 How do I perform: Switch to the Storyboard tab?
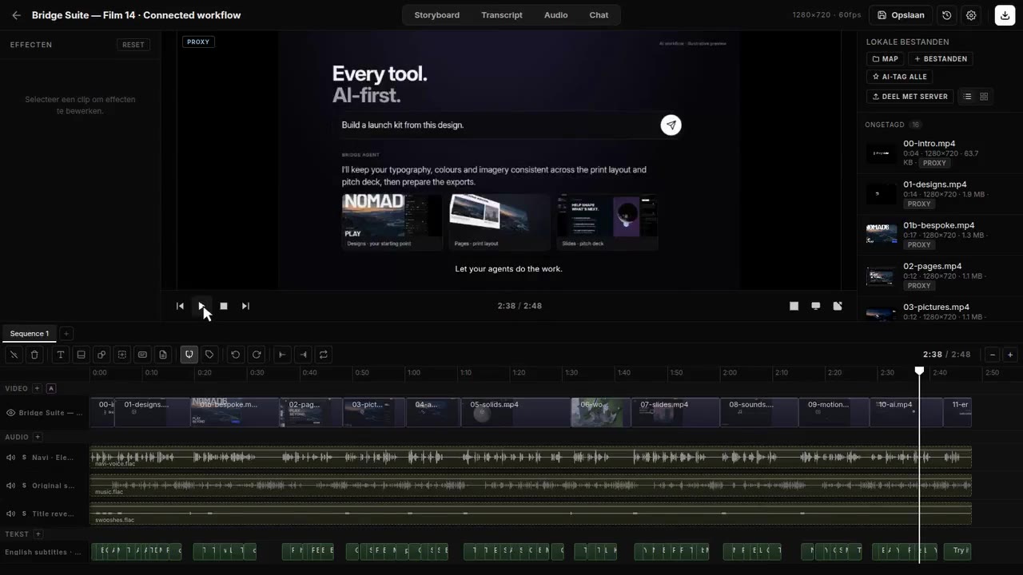(x=436, y=15)
